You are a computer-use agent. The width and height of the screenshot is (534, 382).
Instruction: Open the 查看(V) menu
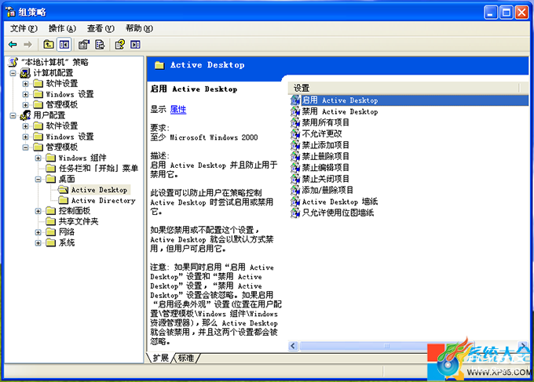101,28
